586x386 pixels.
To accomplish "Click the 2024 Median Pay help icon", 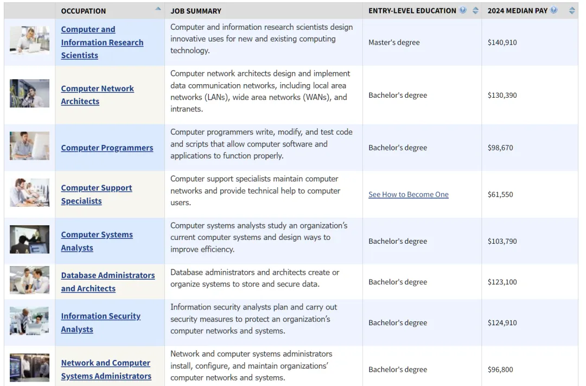I will coord(554,10).
